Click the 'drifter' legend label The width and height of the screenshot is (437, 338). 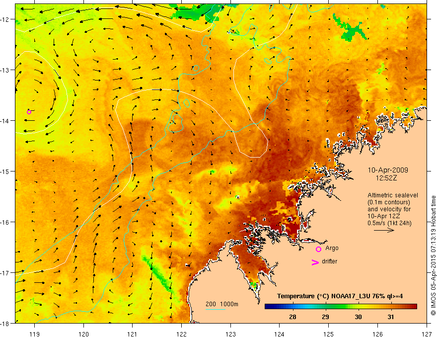tap(329, 261)
